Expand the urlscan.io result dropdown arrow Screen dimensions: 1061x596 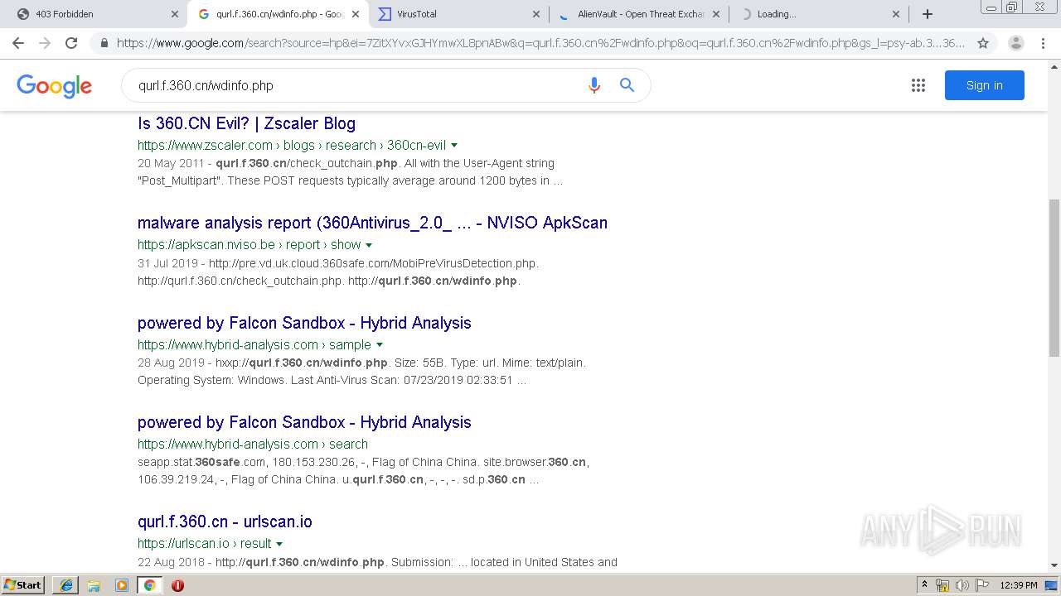pos(279,544)
